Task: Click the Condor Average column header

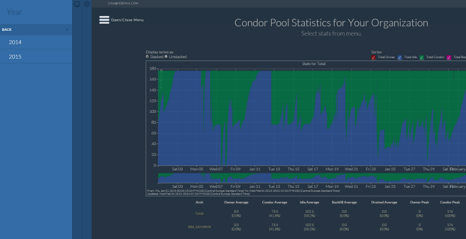Action: tap(274, 202)
